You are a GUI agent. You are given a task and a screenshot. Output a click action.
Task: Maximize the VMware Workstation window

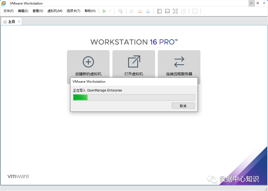[x=258, y=3]
